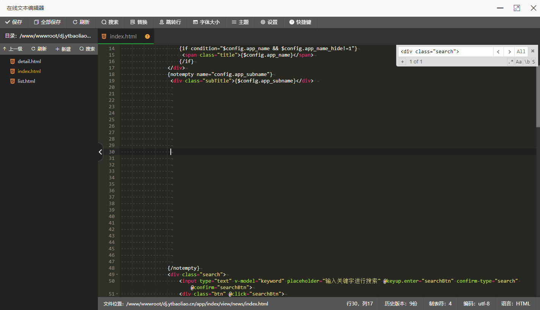The image size is (540, 310).
Task: Open 历史版本: 9份 history versions
Action: 401,304
